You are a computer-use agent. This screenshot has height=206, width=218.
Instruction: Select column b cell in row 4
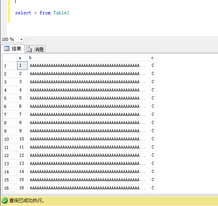click(89, 90)
